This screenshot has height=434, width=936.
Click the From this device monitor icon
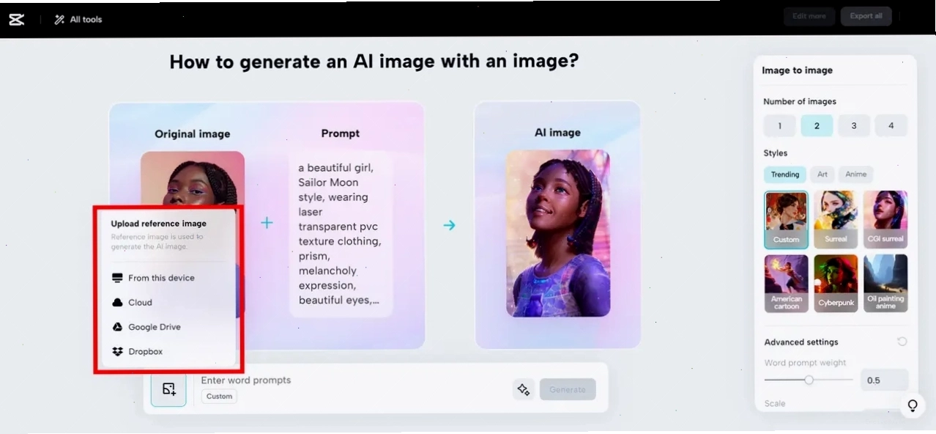coord(117,278)
